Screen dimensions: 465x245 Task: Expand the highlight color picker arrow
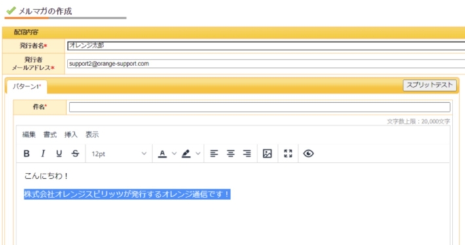[198, 153]
